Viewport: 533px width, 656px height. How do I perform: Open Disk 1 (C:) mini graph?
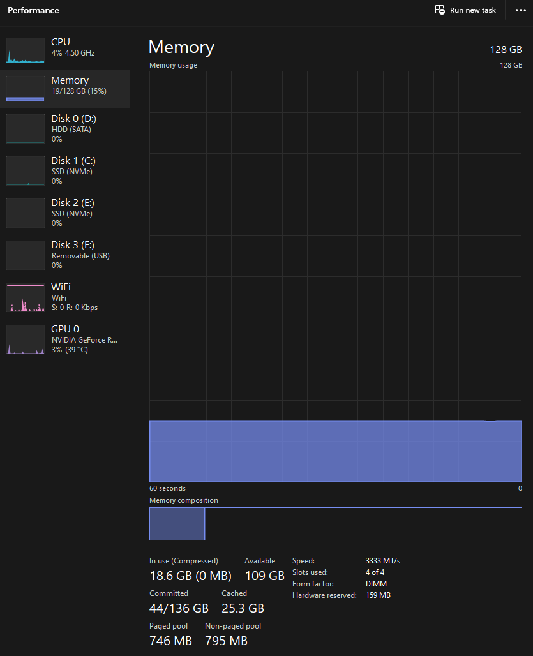click(26, 170)
